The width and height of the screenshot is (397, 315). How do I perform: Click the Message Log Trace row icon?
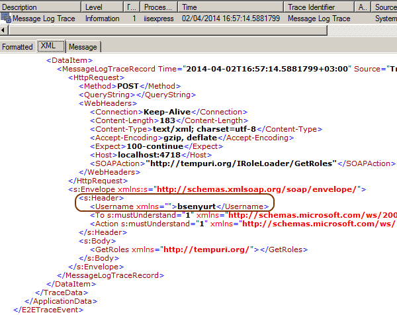6,19
